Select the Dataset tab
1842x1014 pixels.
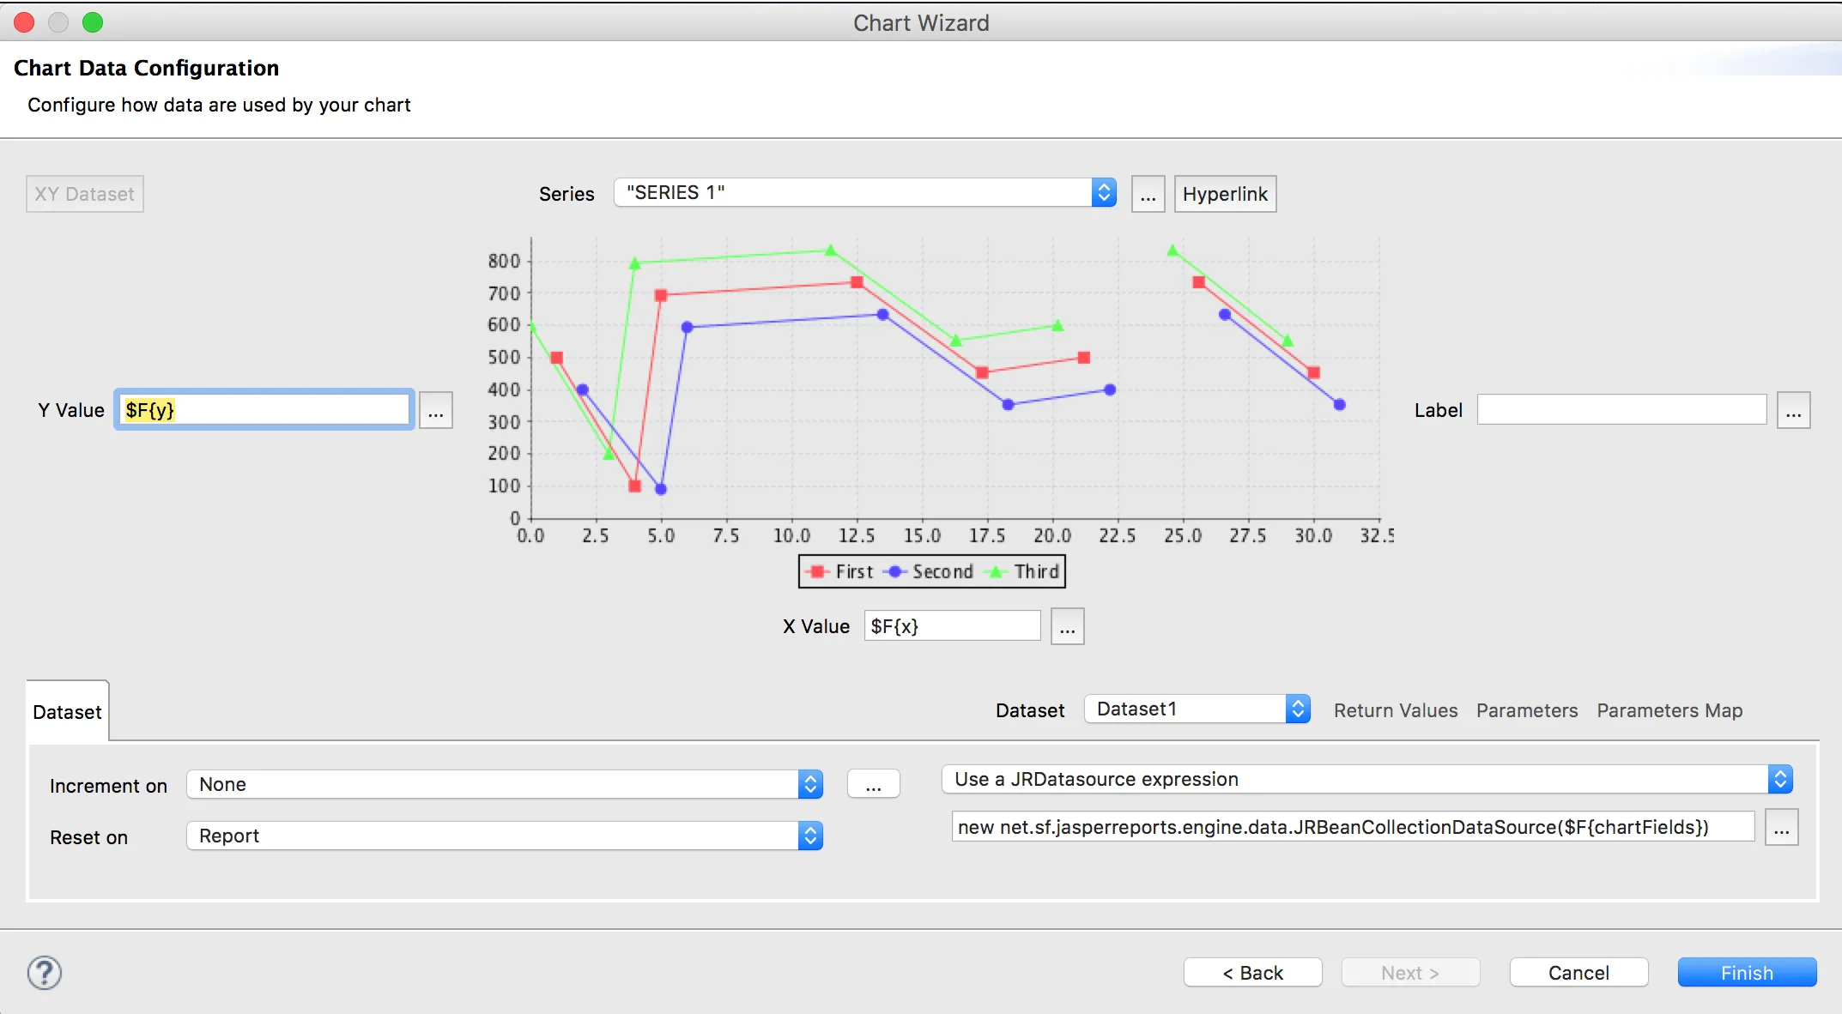[67, 712]
